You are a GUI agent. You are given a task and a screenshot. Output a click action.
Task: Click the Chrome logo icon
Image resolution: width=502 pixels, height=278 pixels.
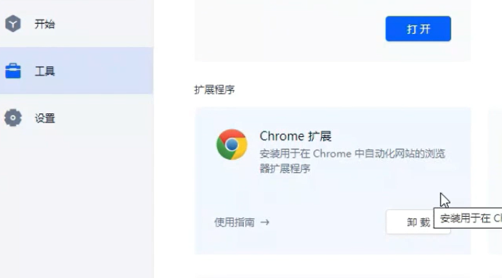(232, 144)
